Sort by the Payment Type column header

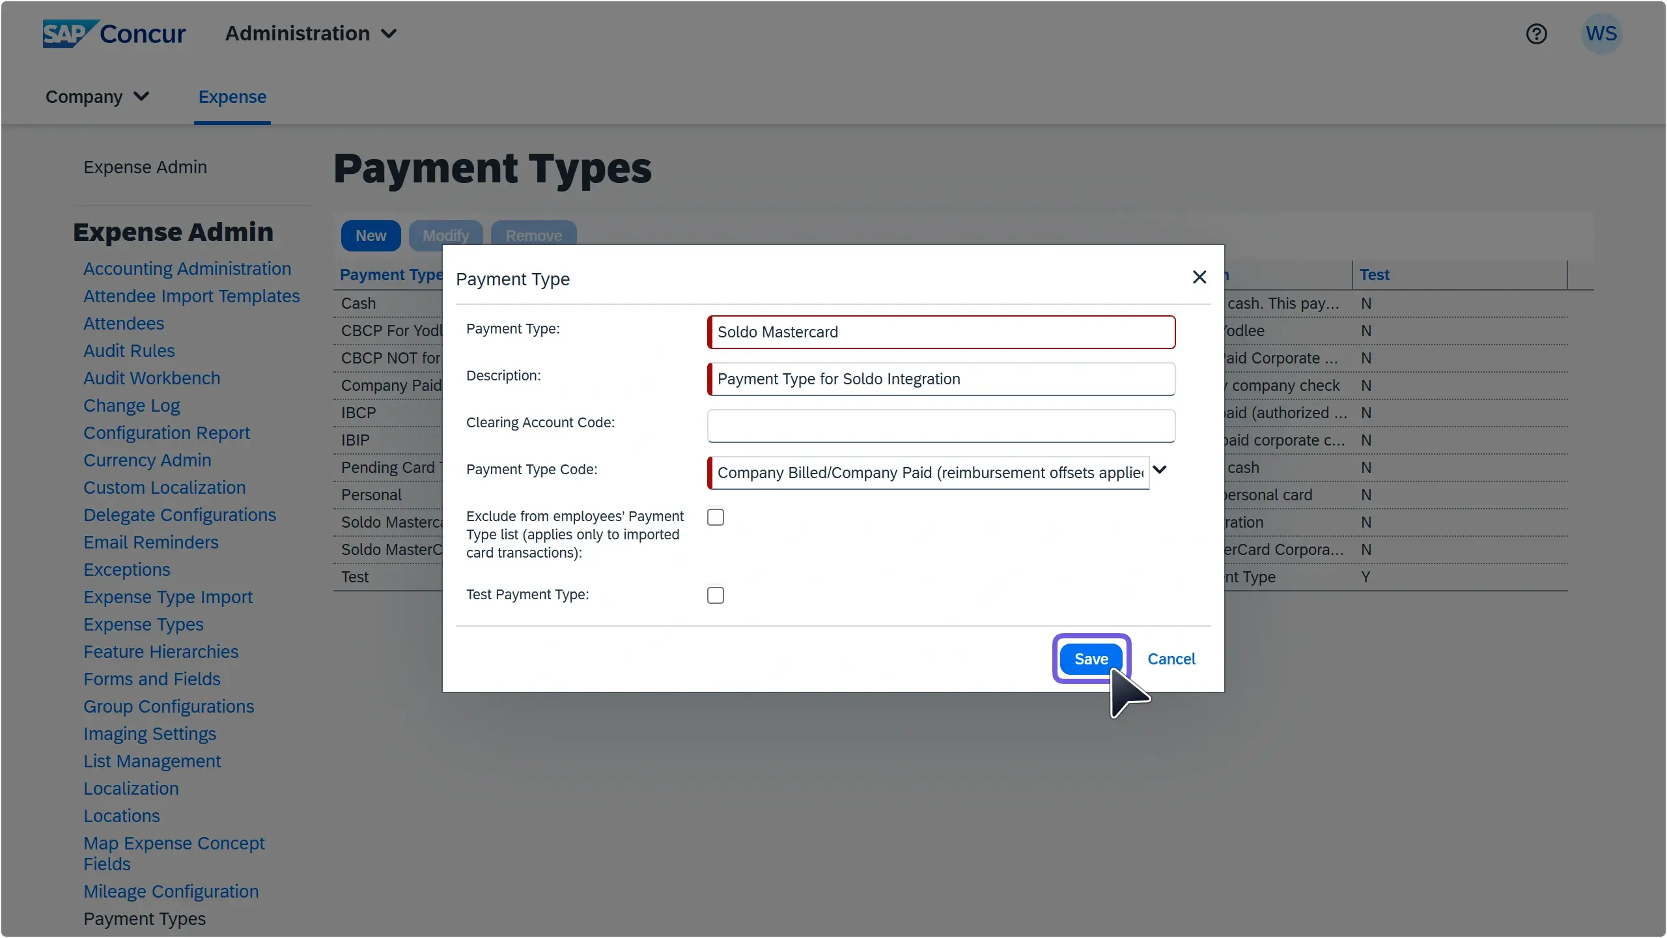coord(391,274)
